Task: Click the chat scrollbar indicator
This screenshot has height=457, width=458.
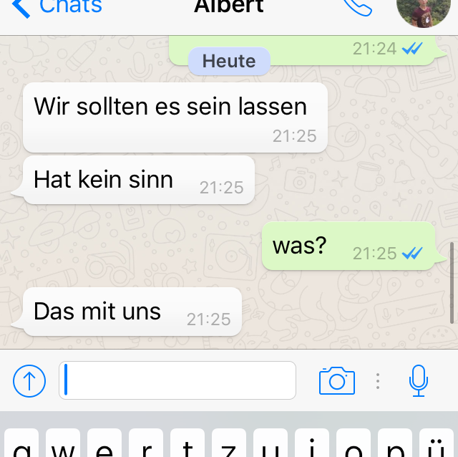Action: pyautogui.click(x=452, y=283)
